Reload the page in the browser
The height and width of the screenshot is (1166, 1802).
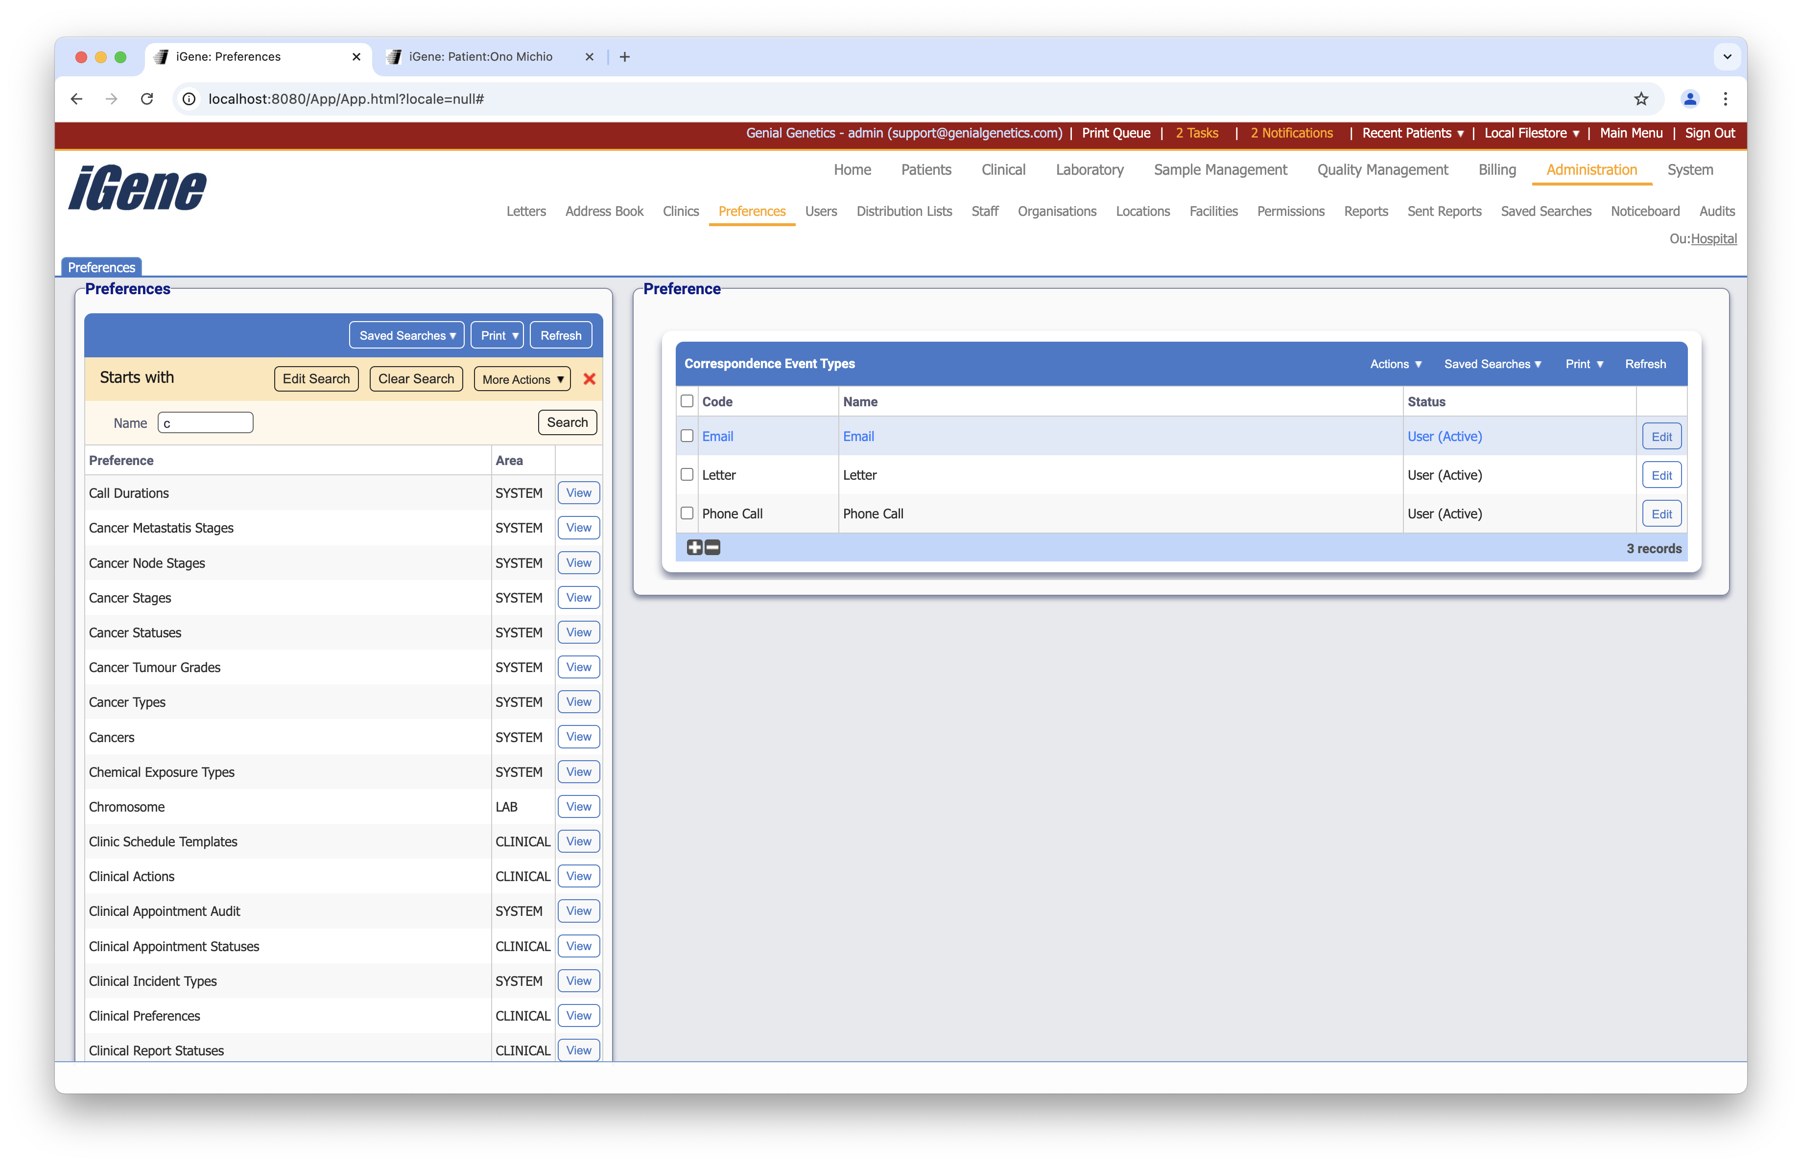tap(147, 99)
